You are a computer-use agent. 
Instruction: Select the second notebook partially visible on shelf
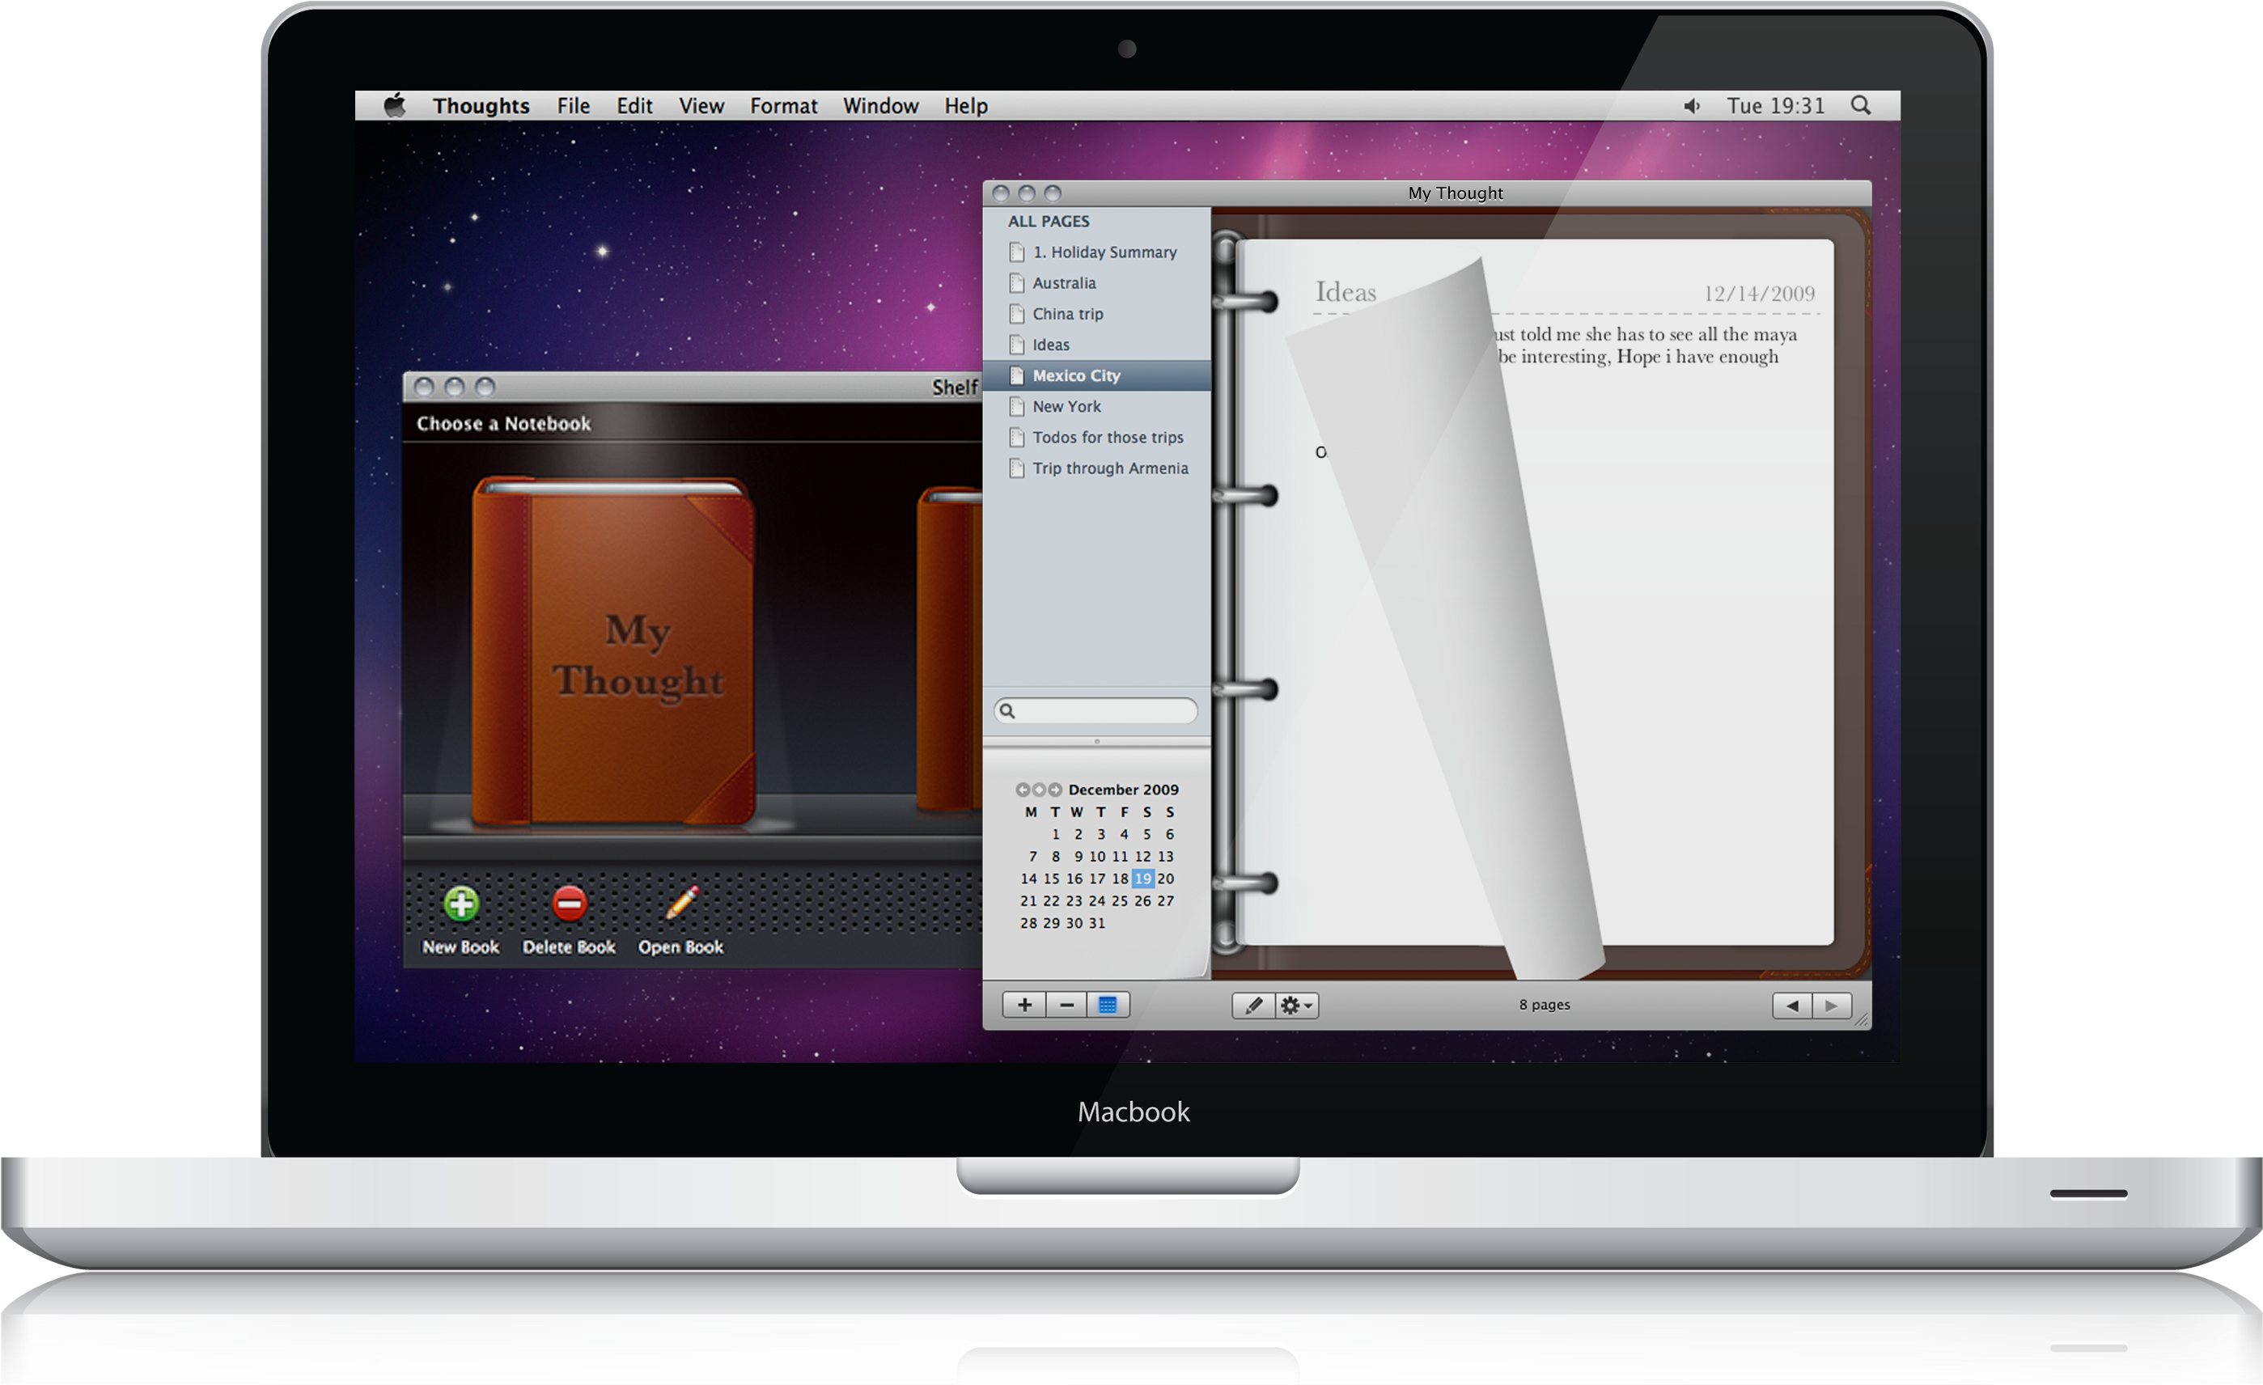pos(950,649)
